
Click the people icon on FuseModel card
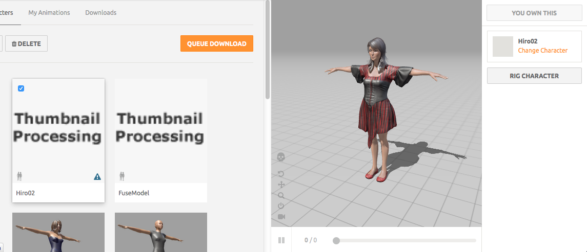tap(122, 175)
